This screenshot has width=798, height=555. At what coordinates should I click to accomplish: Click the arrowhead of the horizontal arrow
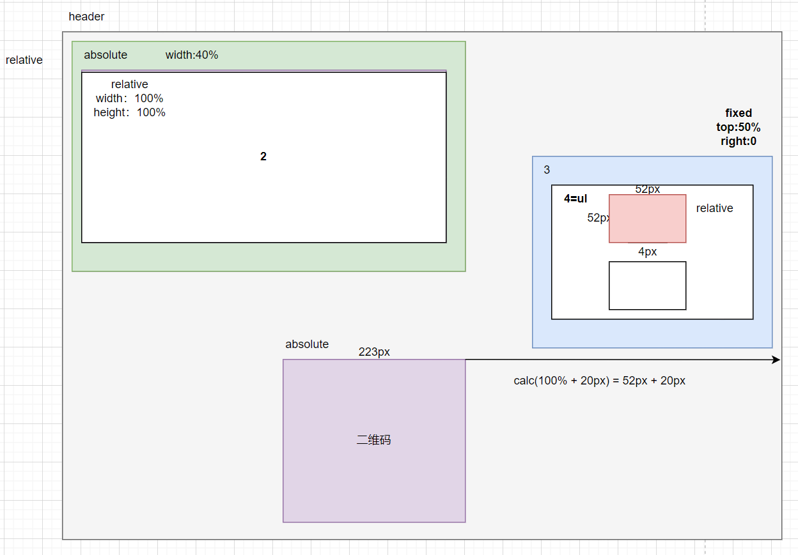point(776,360)
